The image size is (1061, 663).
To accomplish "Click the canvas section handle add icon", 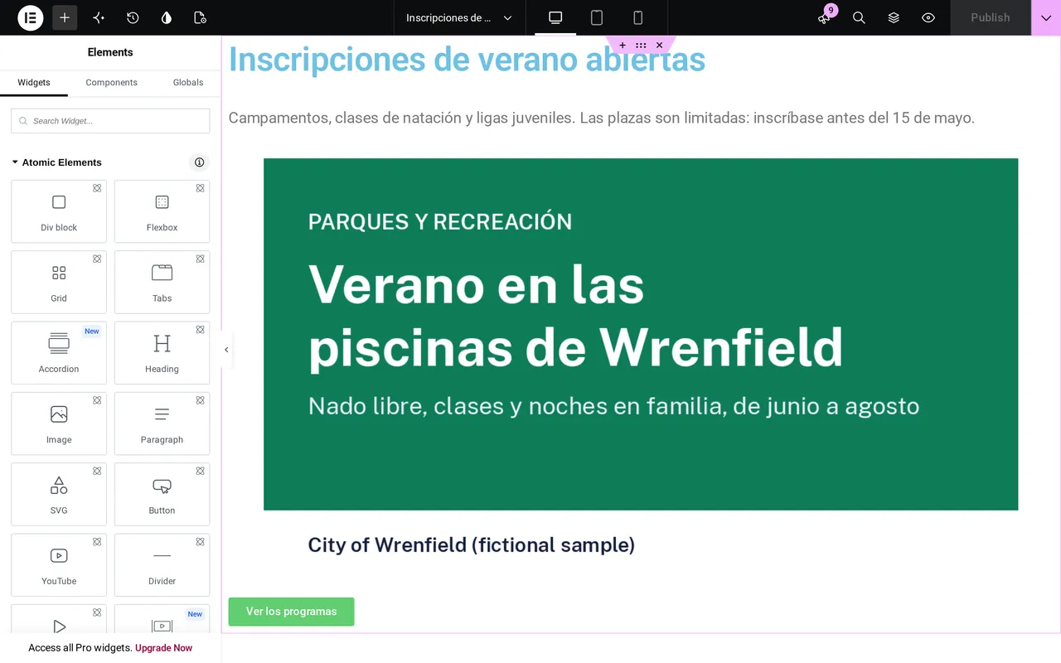I will click(623, 46).
